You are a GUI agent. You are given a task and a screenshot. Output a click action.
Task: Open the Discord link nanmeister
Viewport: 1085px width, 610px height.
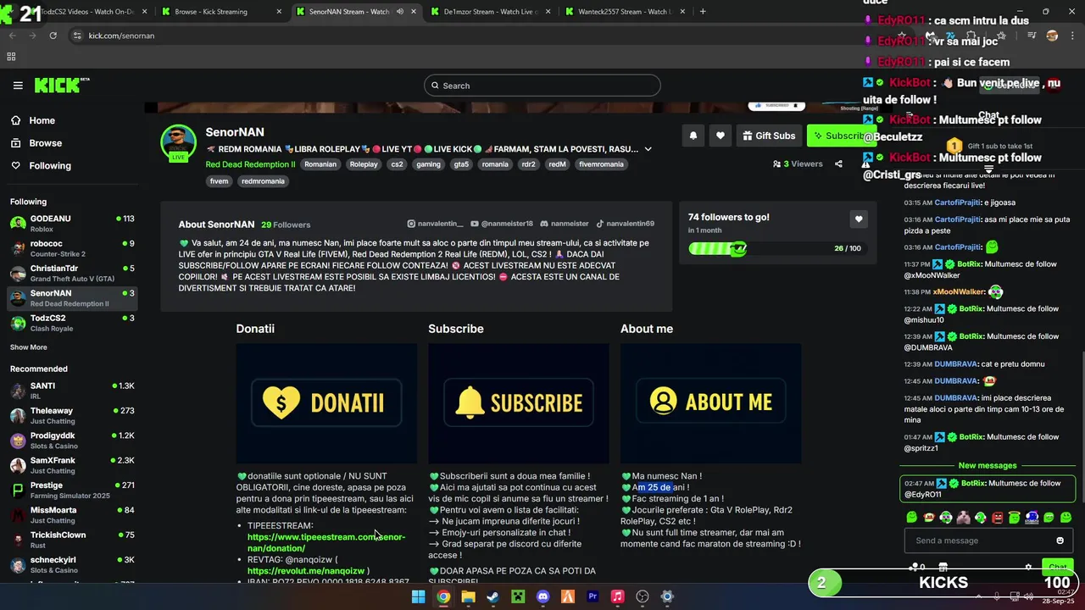(564, 224)
